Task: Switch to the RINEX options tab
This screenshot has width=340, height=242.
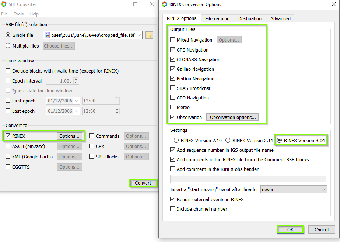Action: pyautogui.click(x=182, y=18)
